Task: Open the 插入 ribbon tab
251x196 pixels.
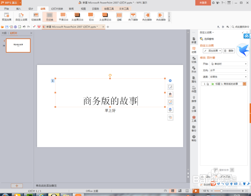Action: point(18,8)
